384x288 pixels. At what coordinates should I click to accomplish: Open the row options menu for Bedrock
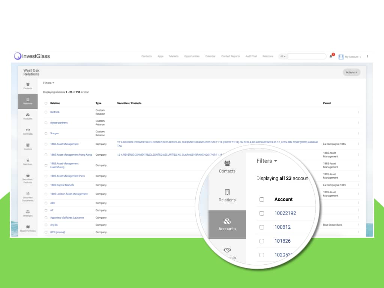coord(358,112)
